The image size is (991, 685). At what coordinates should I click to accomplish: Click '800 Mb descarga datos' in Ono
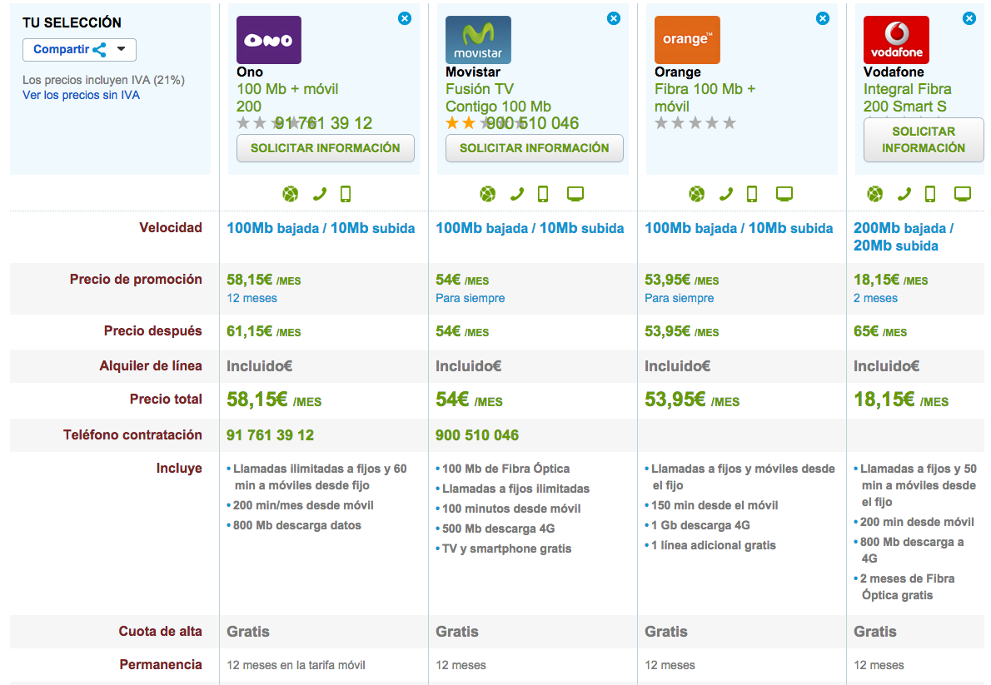point(297,525)
